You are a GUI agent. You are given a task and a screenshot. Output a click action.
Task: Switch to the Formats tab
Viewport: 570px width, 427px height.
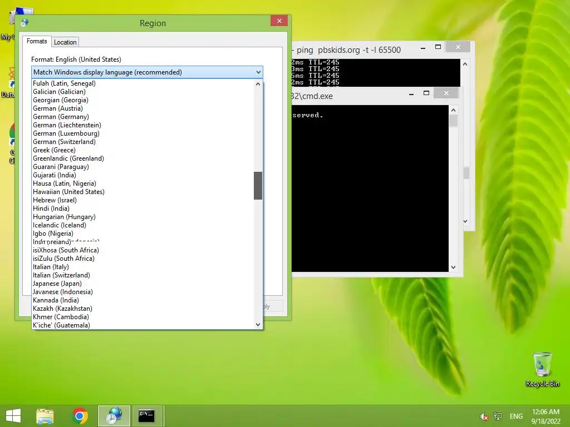coord(37,41)
